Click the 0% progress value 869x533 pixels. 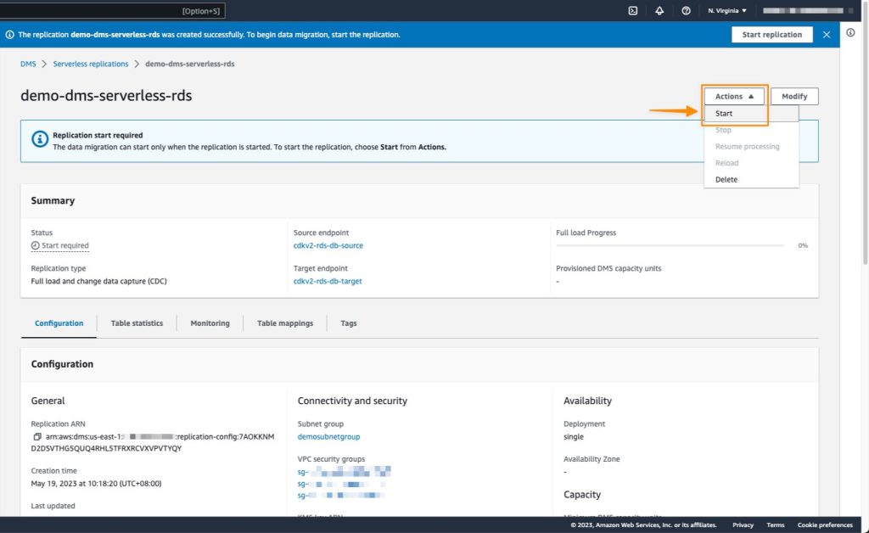pyautogui.click(x=803, y=245)
